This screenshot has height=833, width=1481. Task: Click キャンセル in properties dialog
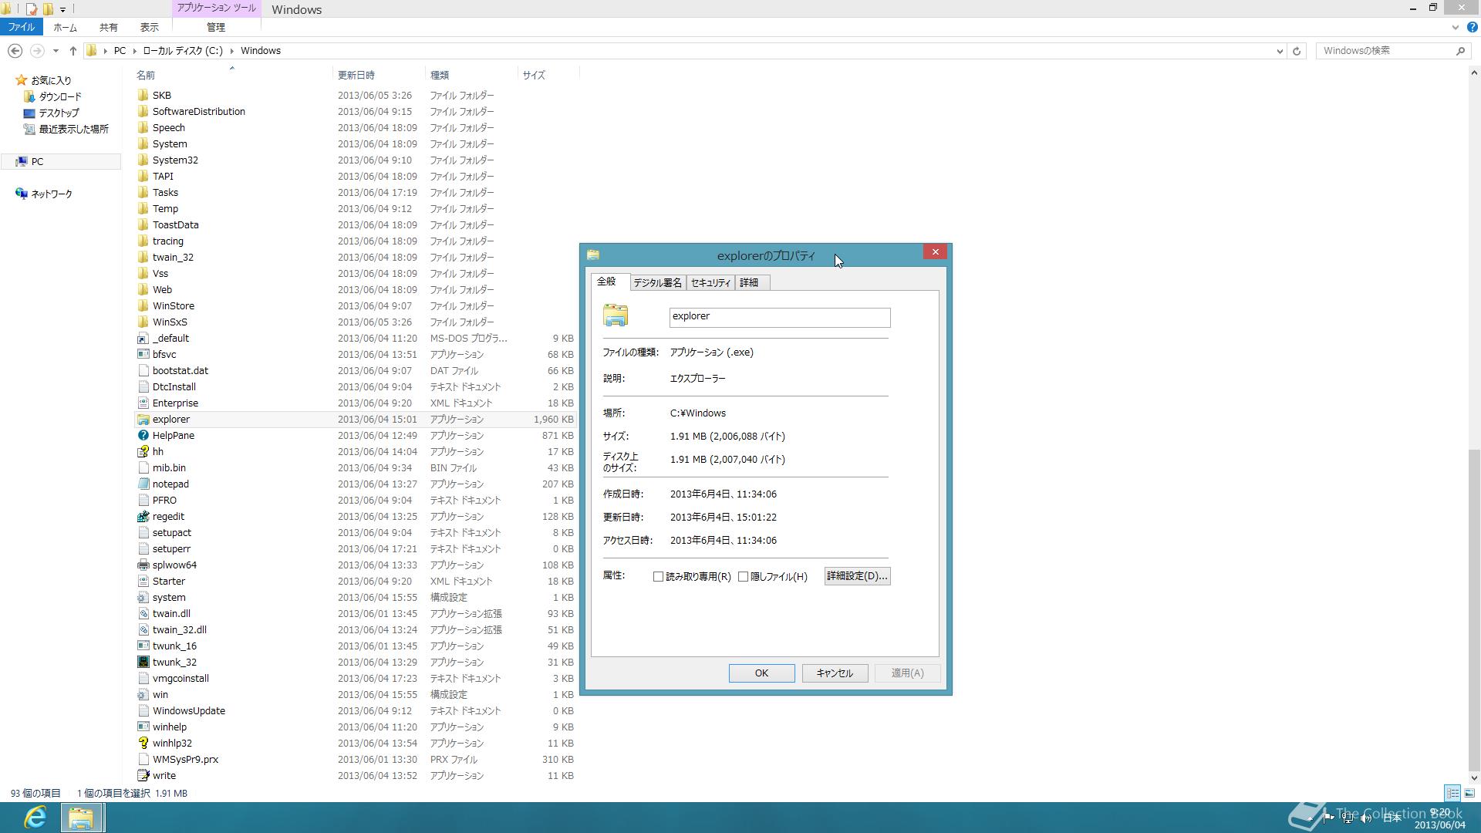[x=835, y=673]
